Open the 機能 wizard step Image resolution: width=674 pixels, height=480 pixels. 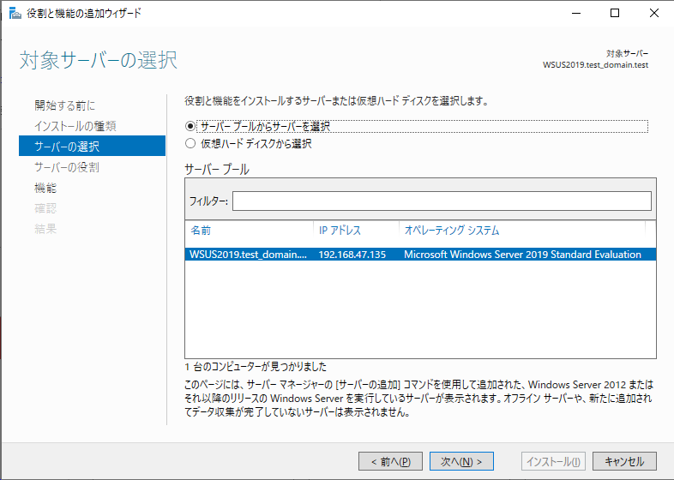[x=45, y=188]
